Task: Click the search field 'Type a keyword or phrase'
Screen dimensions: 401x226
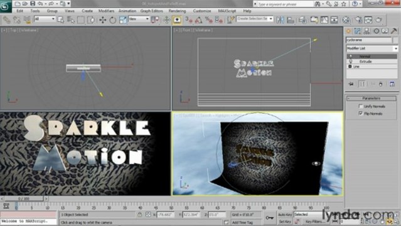Action: pos(285,4)
